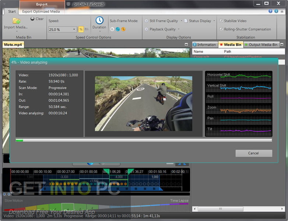This screenshot has width=288, height=221.
Task: Click the Zoom motion graph
Action: pos(239,109)
